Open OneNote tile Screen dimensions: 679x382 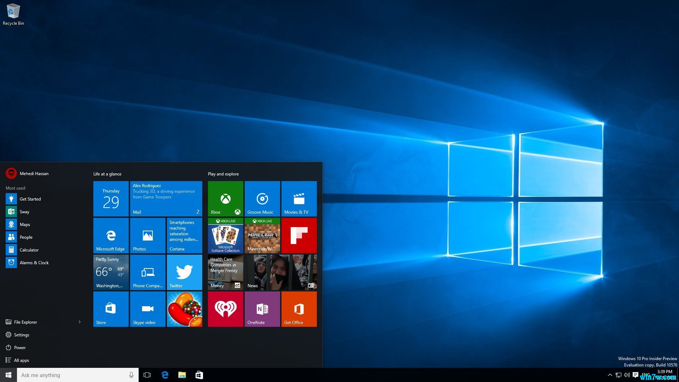tap(262, 309)
